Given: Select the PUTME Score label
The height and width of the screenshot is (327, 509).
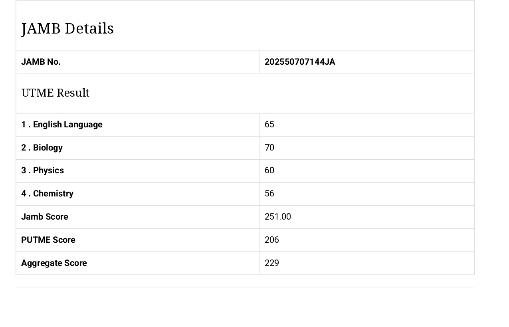Looking at the screenshot, I should point(48,240).
